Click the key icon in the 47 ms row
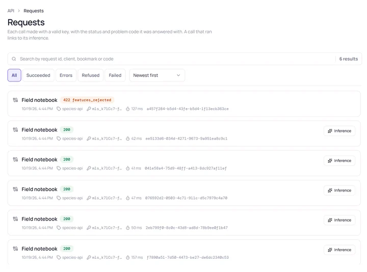The image size is (367, 272). click(x=89, y=198)
